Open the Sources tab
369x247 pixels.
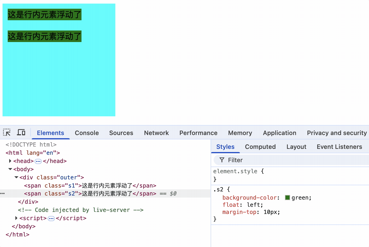point(121,133)
